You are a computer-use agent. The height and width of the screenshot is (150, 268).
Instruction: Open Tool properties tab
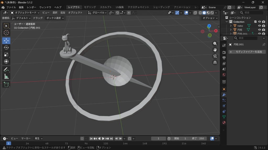coord(224,45)
